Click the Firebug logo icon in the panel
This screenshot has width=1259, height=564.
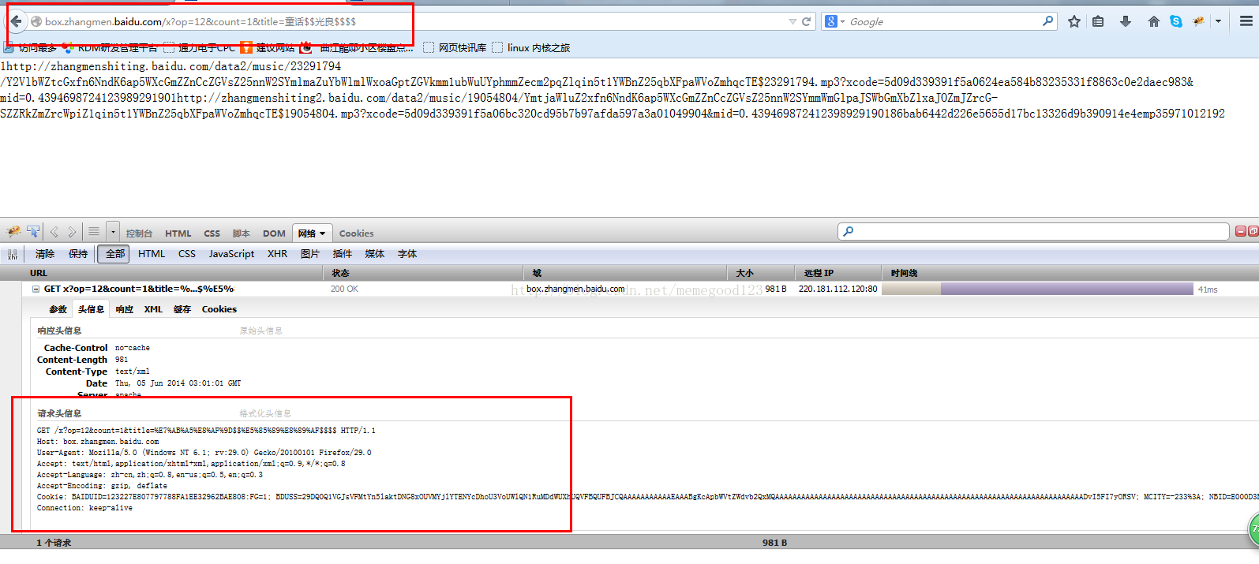pos(13,232)
